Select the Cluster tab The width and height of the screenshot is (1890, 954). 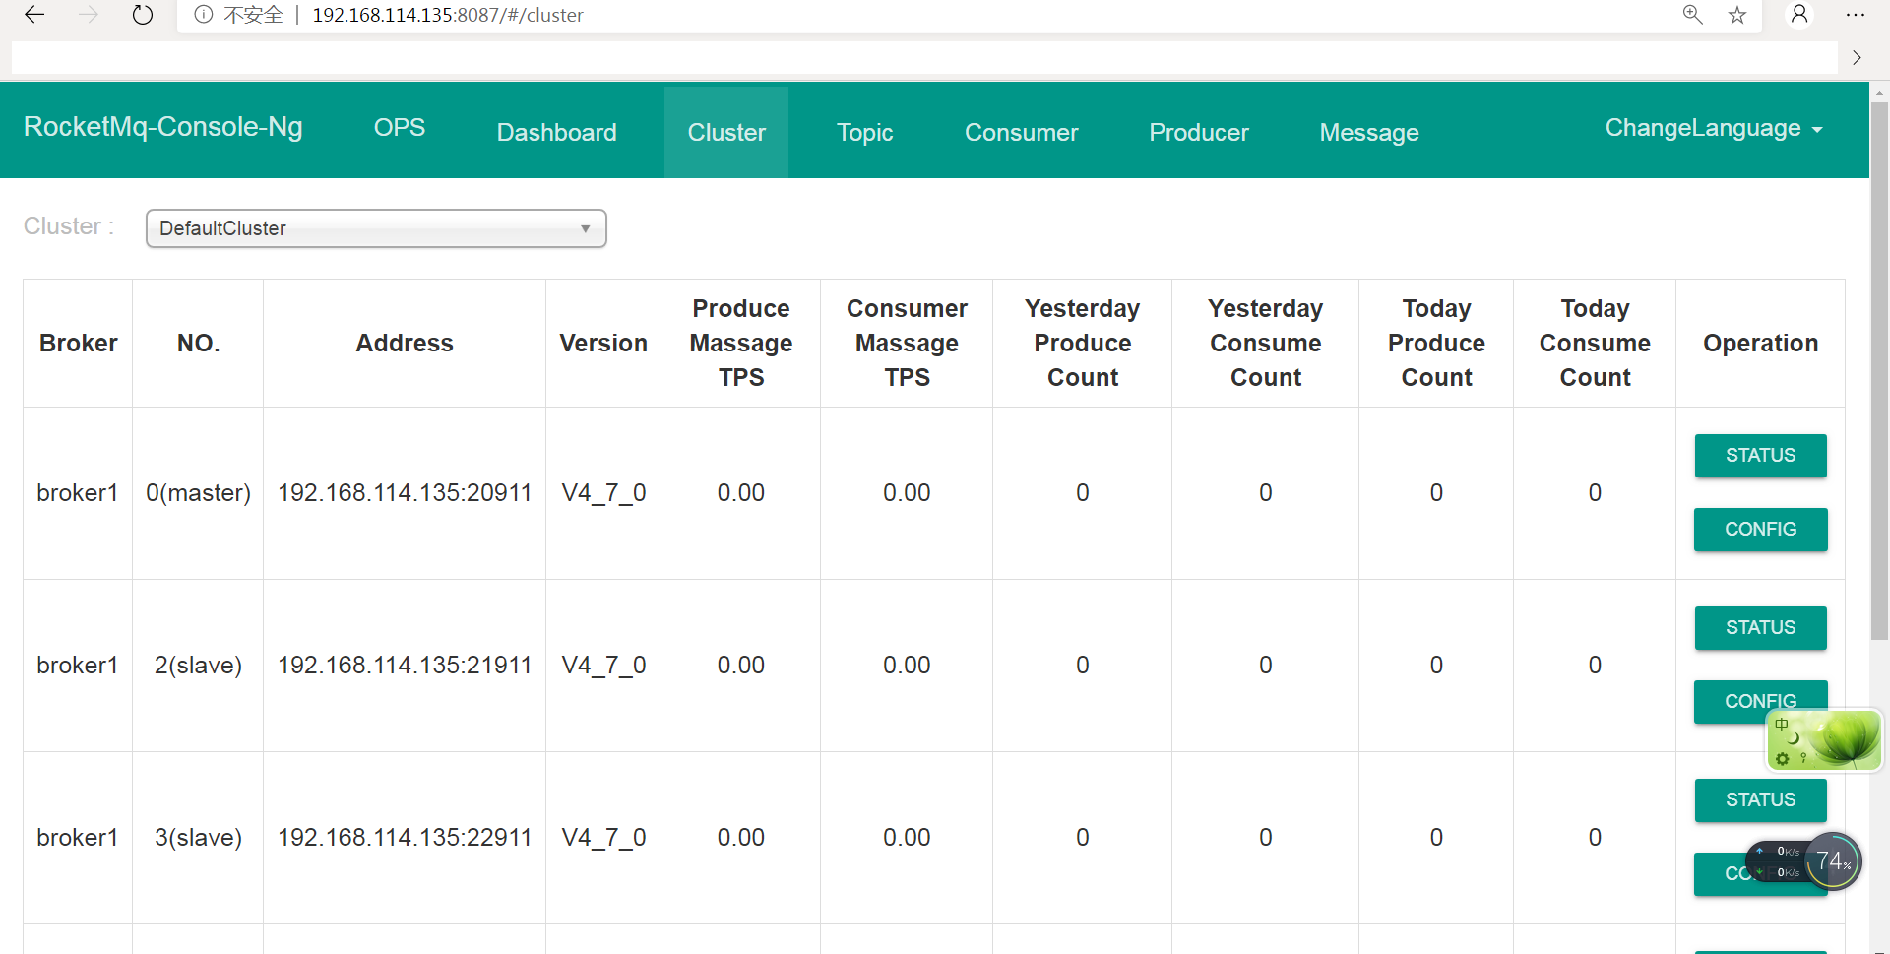726,132
